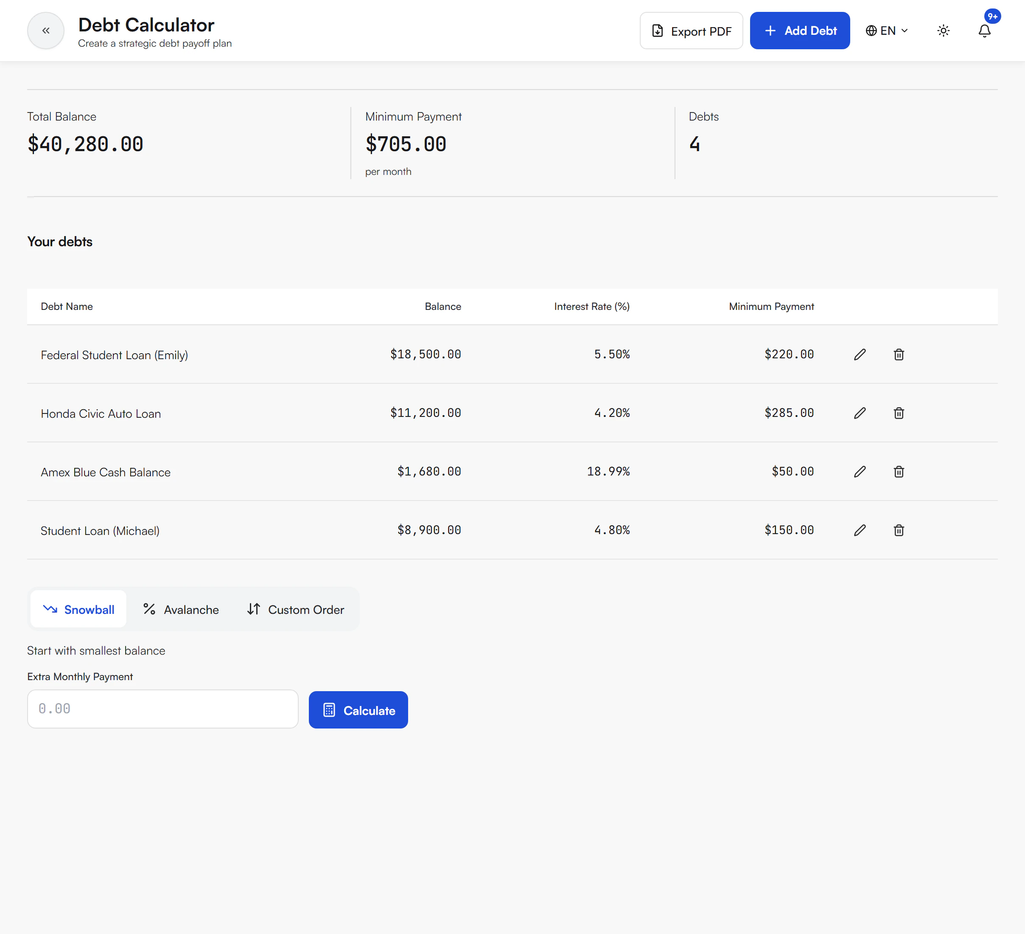
Task: Delete Honda Civic Auto Loan trash icon
Action: [x=899, y=413]
